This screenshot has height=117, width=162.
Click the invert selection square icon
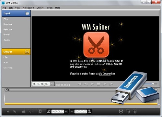[40, 112]
